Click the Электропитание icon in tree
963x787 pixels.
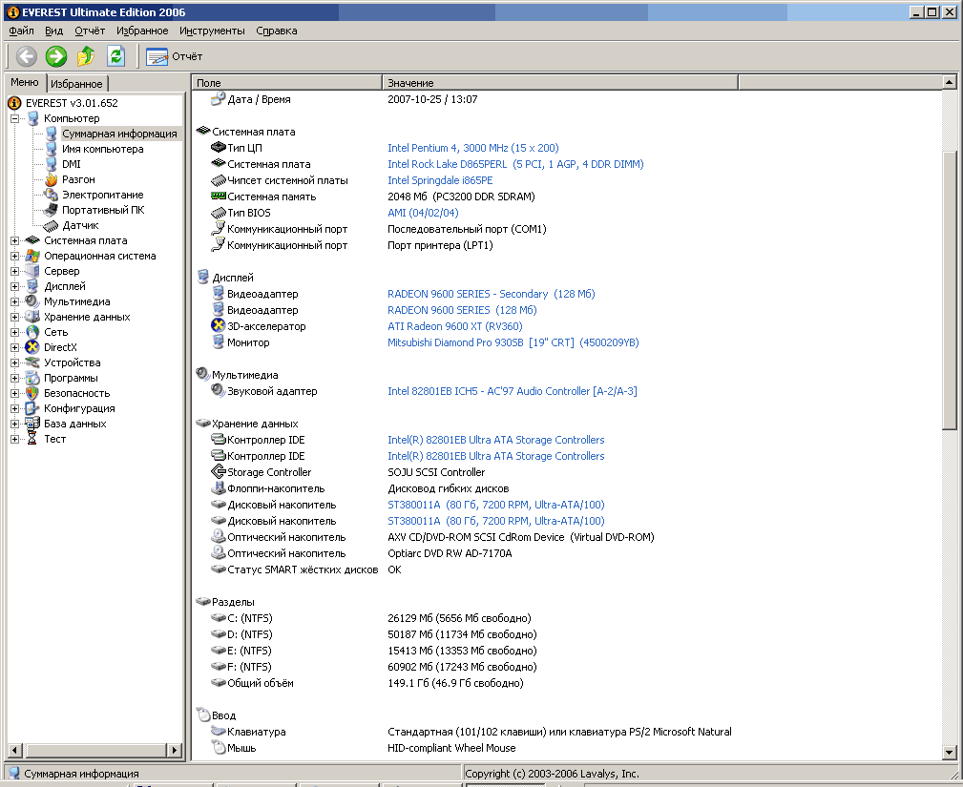click(52, 195)
